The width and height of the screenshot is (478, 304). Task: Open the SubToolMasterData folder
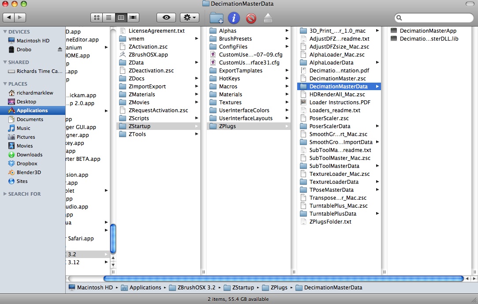point(339,166)
